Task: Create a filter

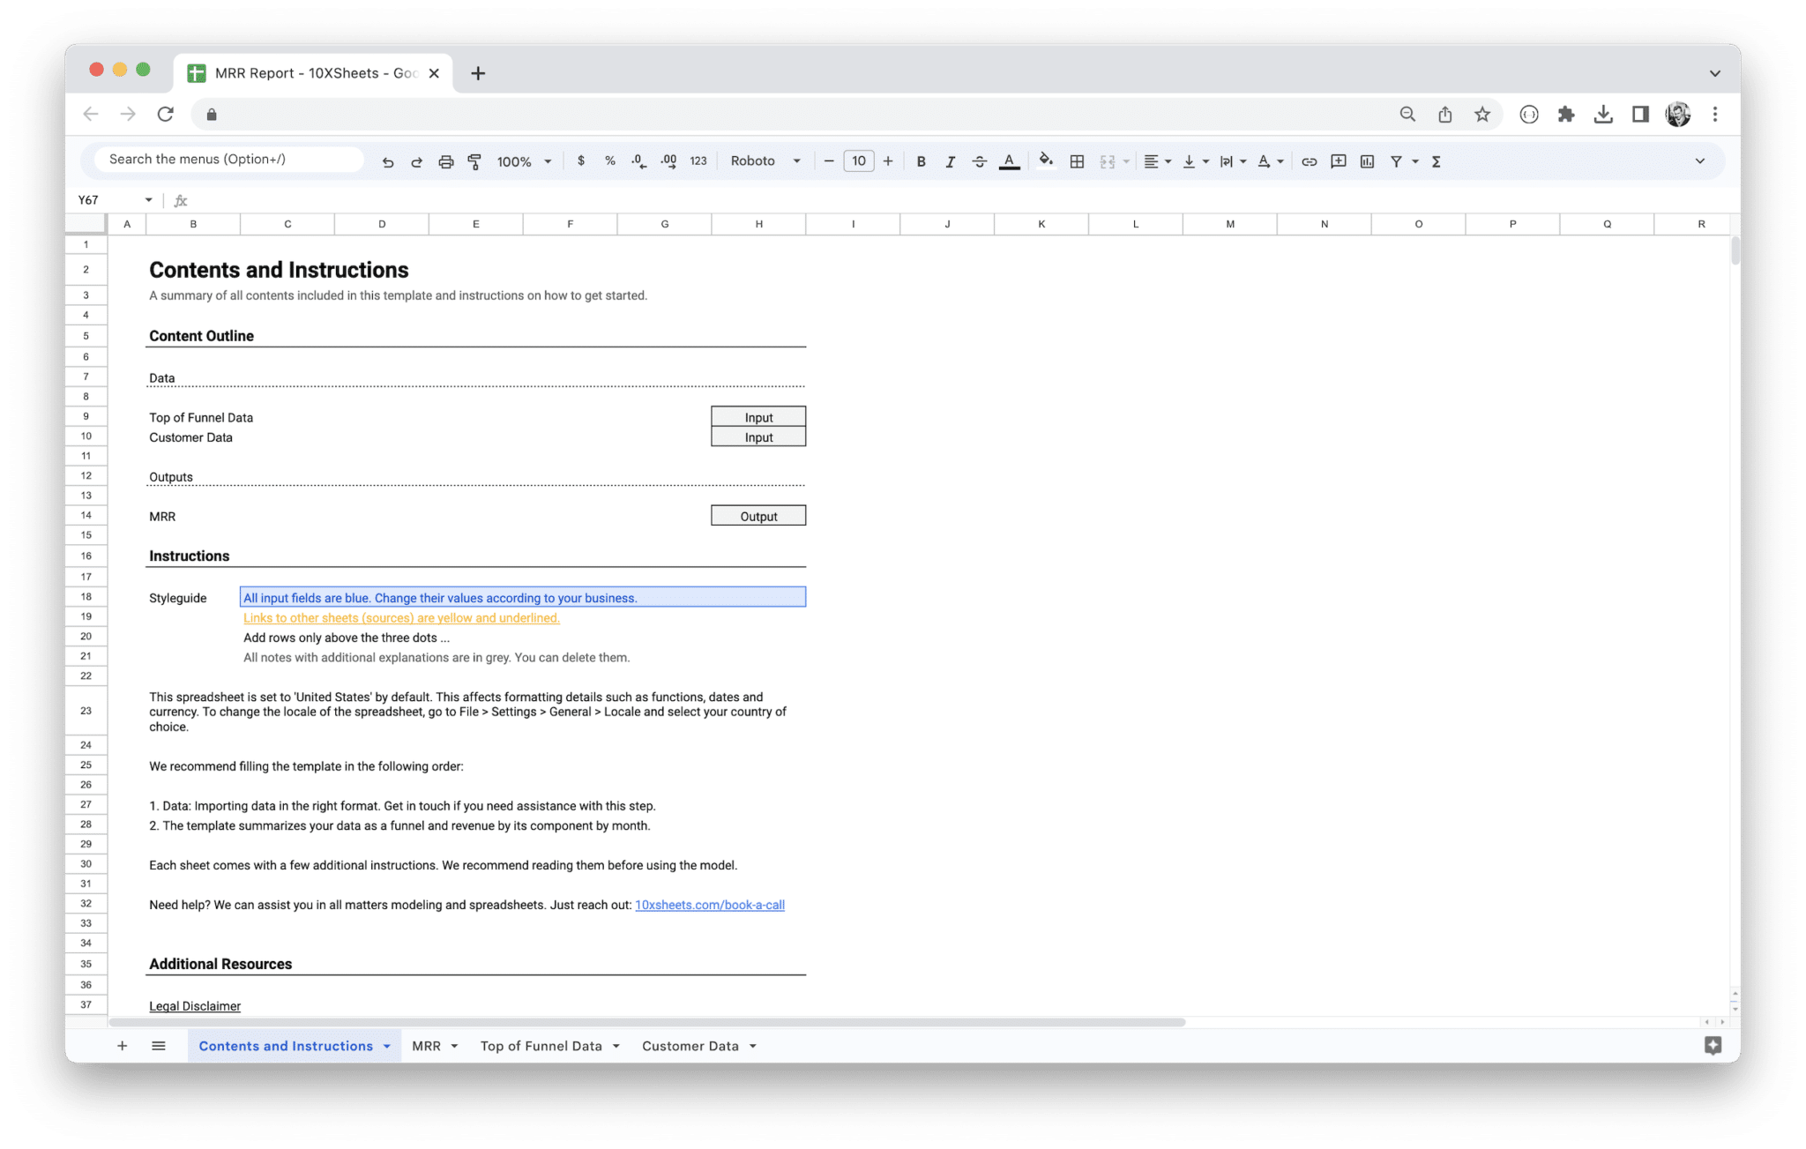Action: [x=1396, y=160]
